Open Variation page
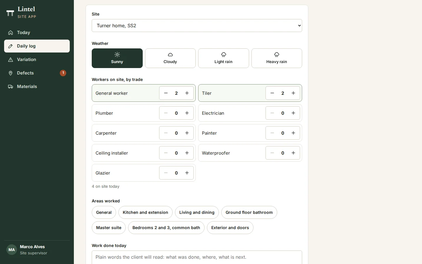 click(x=37, y=60)
